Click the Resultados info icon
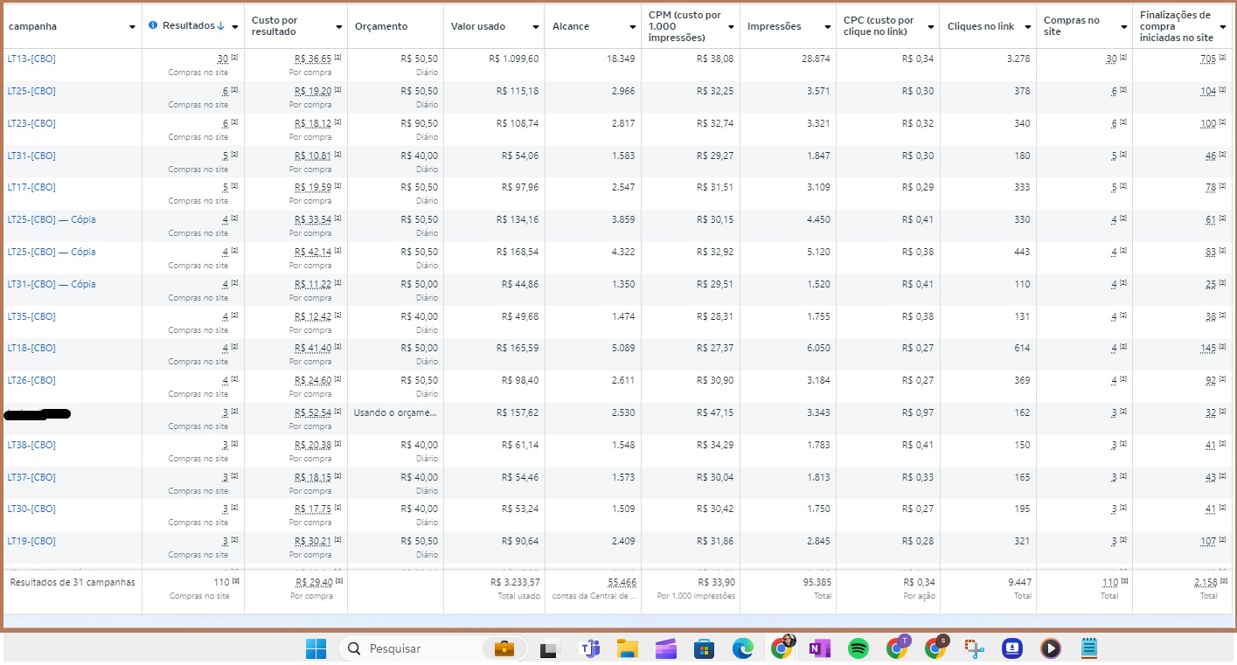Screen dimensions: 1237x665 click(x=153, y=25)
